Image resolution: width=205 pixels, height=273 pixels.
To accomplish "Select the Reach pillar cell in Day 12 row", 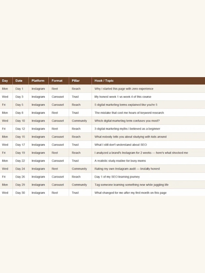I will coord(80,129).
